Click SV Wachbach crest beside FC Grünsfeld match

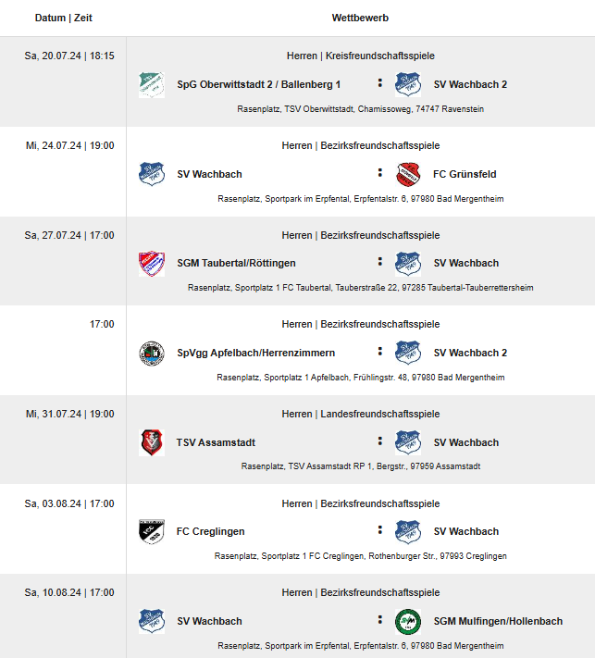[152, 174]
